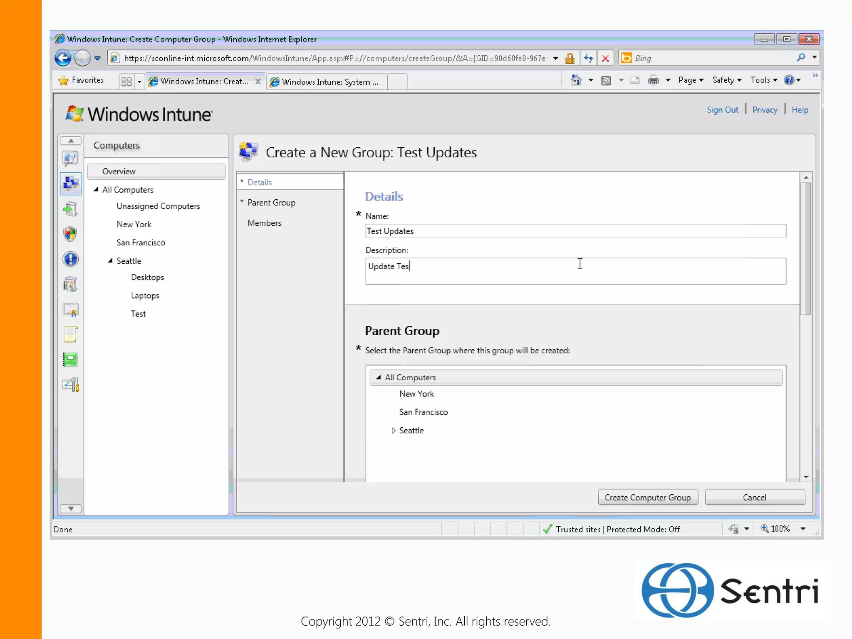Open System Overview magnifier icon in sidebar
Screen dimensions: 852x639
click(70, 158)
